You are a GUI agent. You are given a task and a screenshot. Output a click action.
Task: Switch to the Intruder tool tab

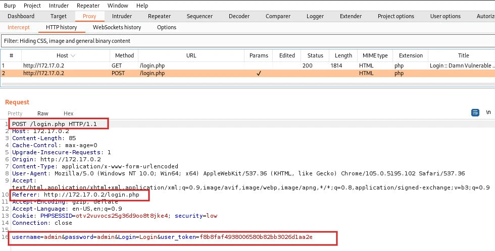click(122, 16)
